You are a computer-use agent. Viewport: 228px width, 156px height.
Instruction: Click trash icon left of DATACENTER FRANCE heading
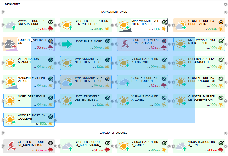tap(3, 12)
